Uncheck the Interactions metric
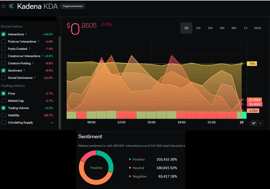 click(x=4, y=34)
